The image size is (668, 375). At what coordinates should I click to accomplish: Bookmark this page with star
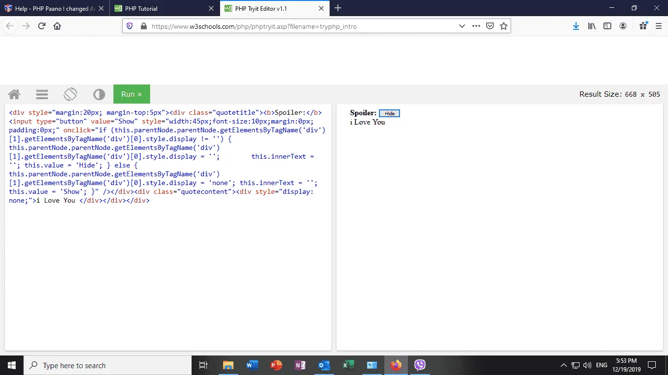pos(504,26)
